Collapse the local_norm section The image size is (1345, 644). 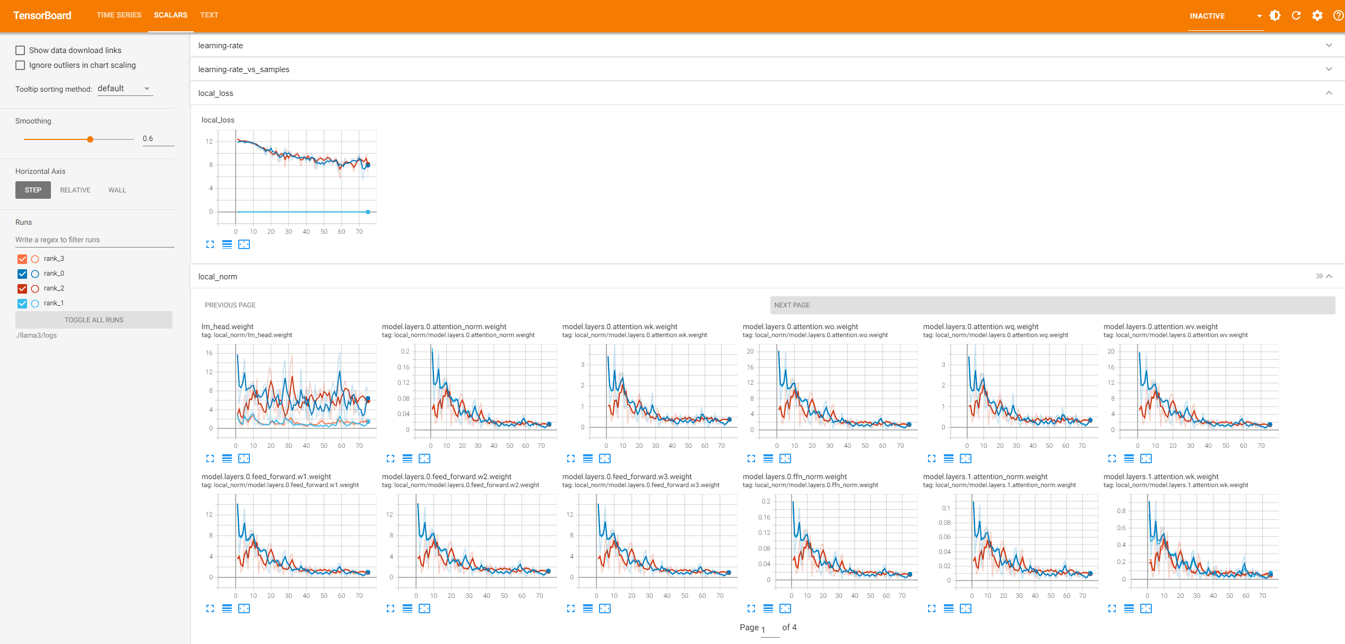pos(1329,276)
